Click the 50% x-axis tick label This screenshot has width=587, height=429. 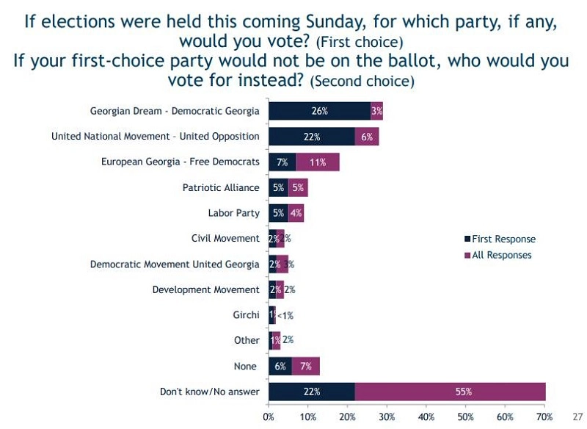click(x=465, y=417)
